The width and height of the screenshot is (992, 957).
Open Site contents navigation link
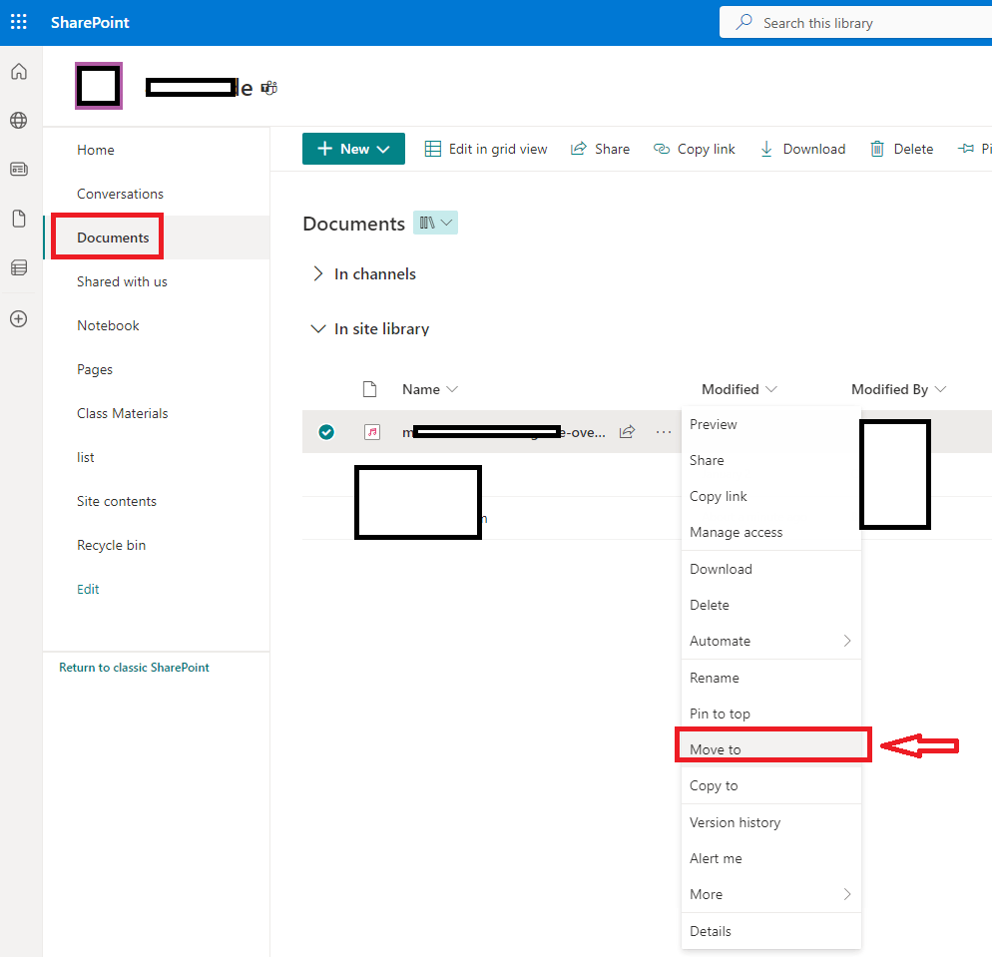pyautogui.click(x=117, y=502)
